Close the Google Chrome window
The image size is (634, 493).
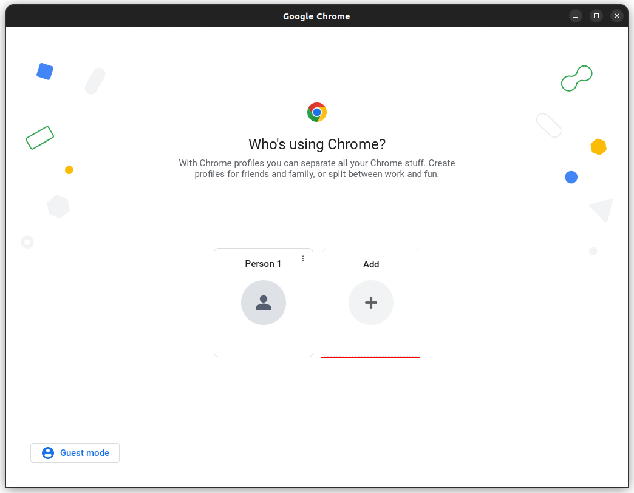(x=616, y=16)
